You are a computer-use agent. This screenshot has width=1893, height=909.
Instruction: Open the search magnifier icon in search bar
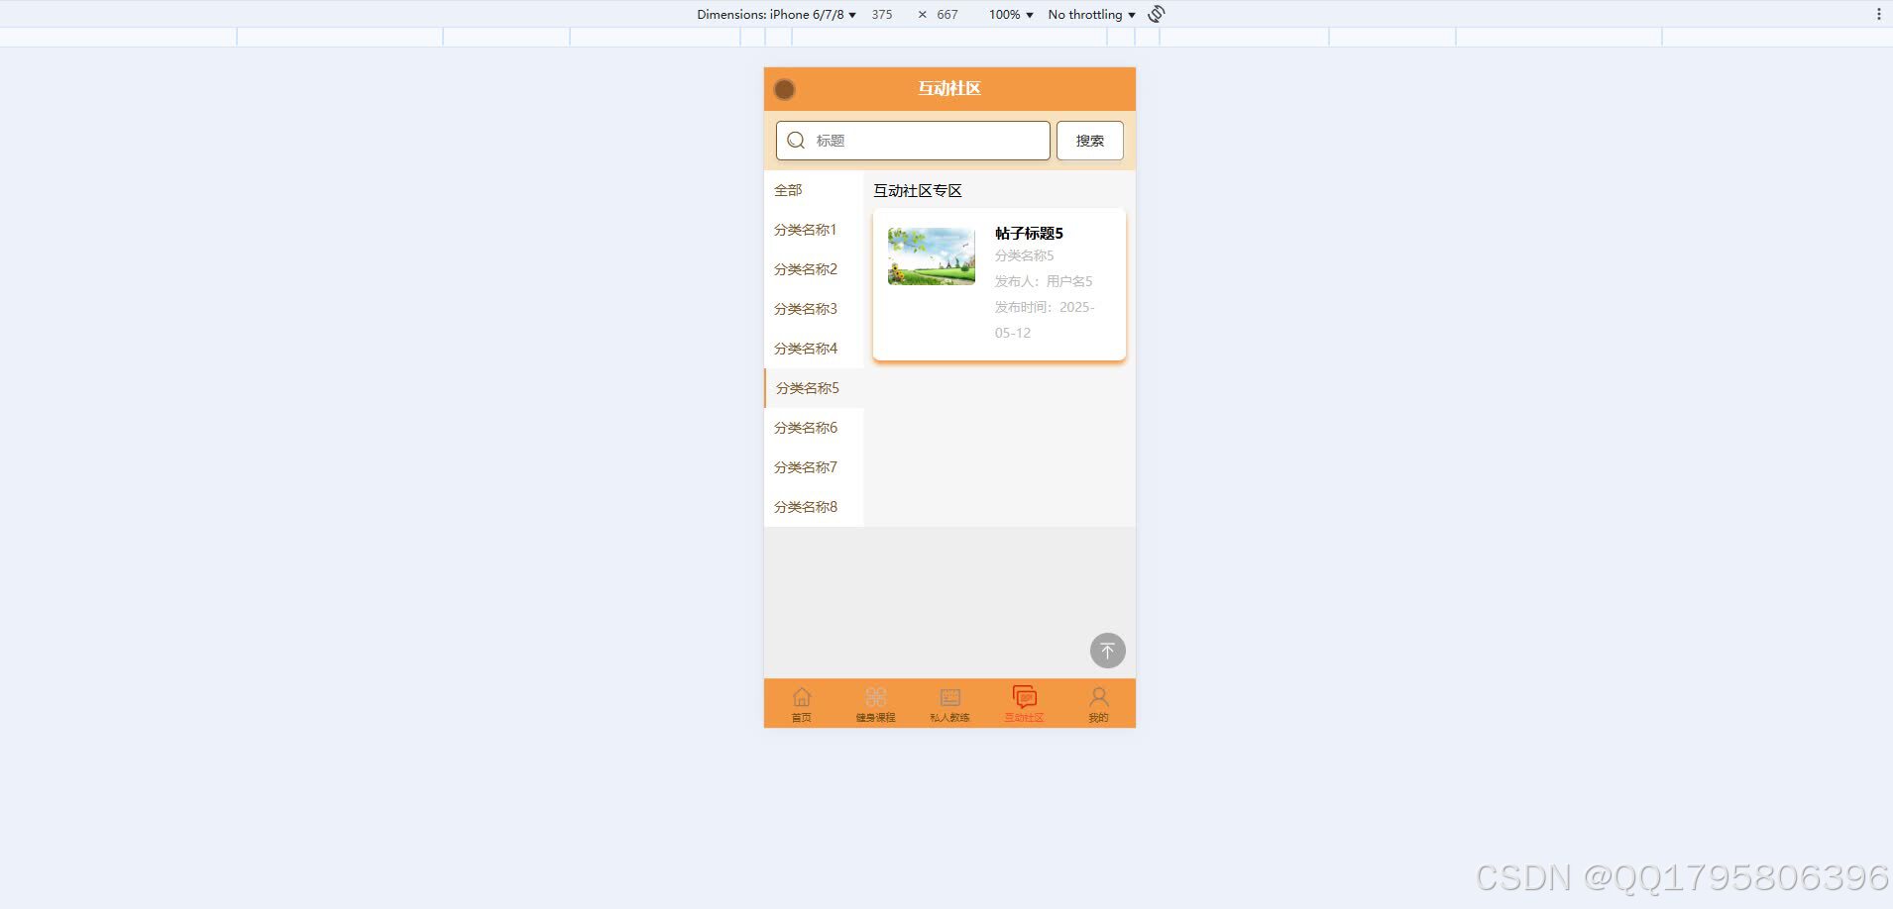click(x=795, y=140)
